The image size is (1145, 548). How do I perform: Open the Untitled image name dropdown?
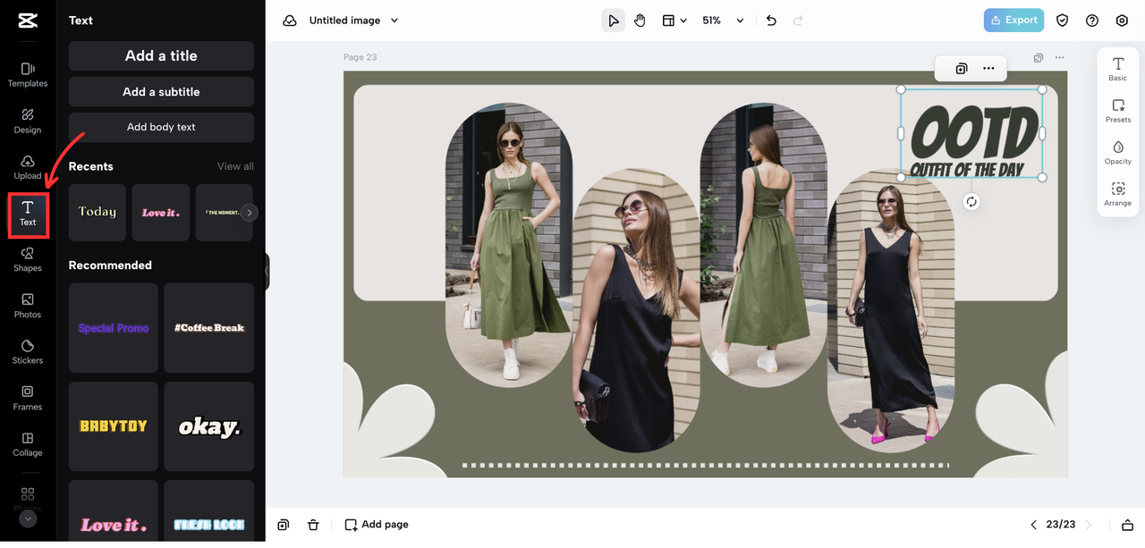click(x=394, y=21)
